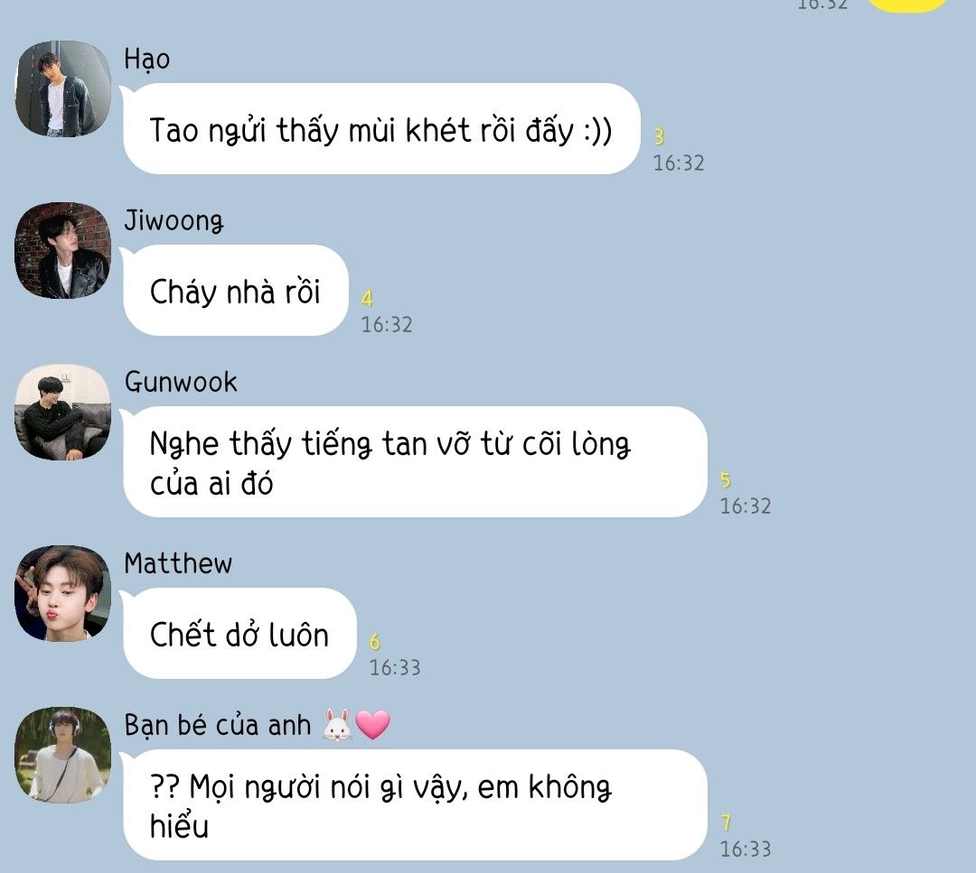Open avatar of Bạn bé của anh
Screen dimensions: 976x873
(x=63, y=755)
